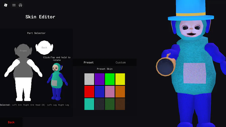This screenshot has width=226, height=127.
Task: Pick the yellow preset skin
Action: coord(120,79)
